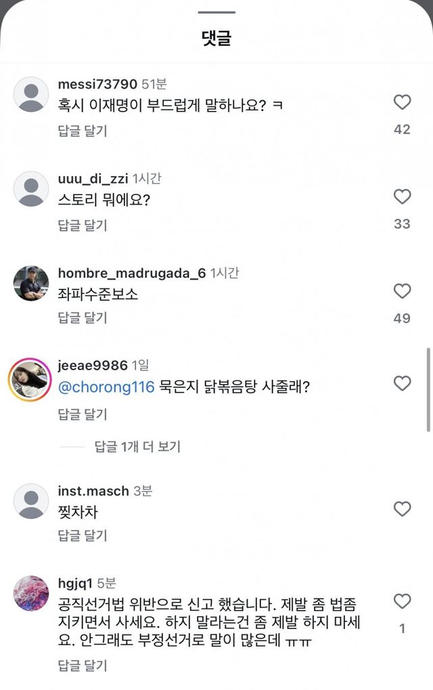The width and height of the screenshot is (433, 690).
Task: Open inst.masch's gray profile avatar
Action: point(31,501)
